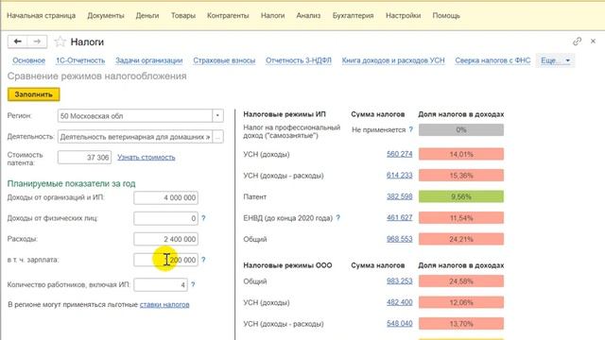
Task: Switch to Отчетность 3-НДФЛ section
Action: (299, 60)
